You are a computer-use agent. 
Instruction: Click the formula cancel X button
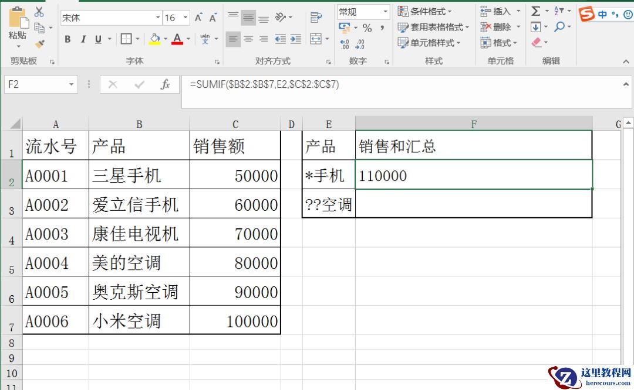[x=113, y=84]
